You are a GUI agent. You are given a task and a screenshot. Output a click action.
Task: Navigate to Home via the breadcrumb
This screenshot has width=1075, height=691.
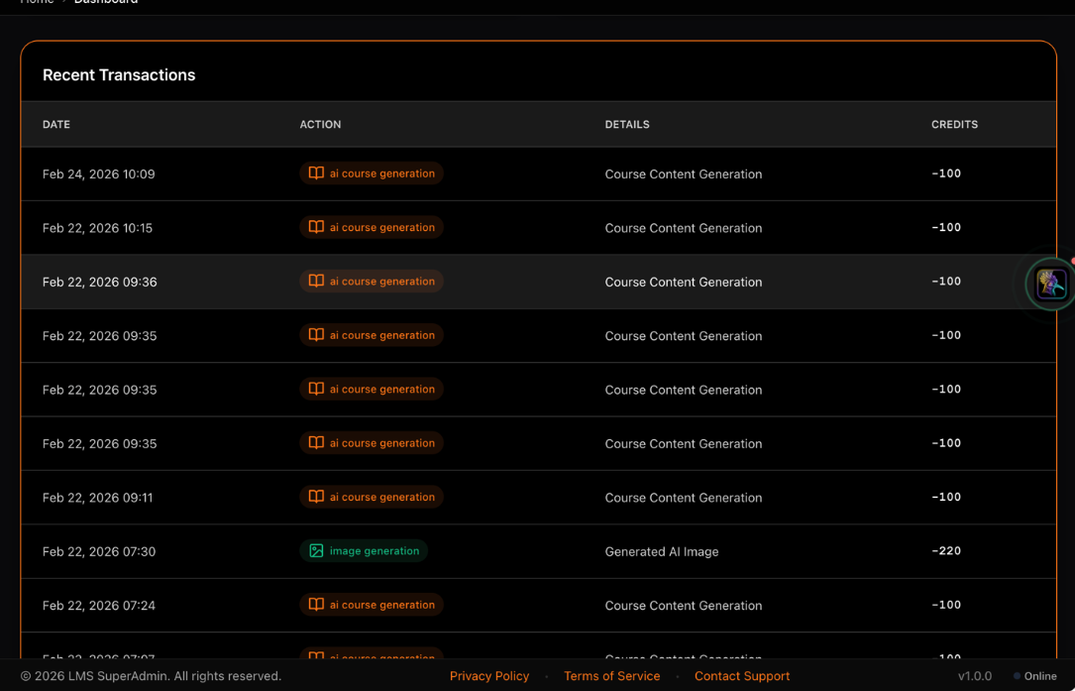click(37, 2)
